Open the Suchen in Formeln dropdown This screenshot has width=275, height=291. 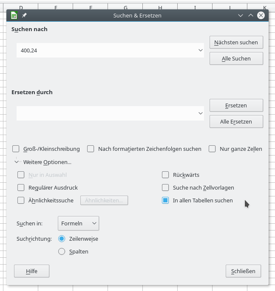coord(78,223)
